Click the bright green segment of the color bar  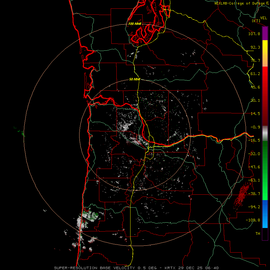265,170
